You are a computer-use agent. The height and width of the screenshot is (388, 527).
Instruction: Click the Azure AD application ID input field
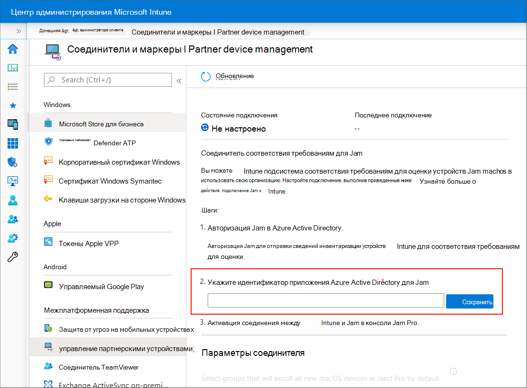tap(325, 300)
